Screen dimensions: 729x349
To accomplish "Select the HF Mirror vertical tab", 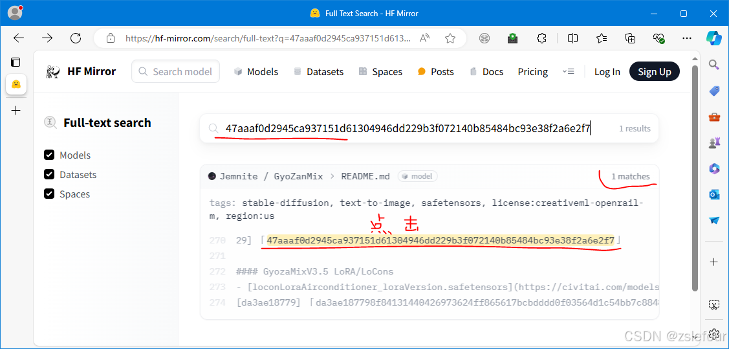I will 16,84.
